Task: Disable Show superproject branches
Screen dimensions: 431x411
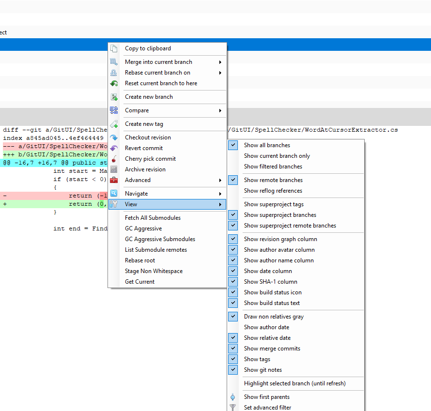Action: click(x=233, y=215)
